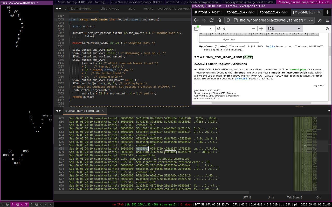Change the UTF-8 encoding in status bar
This screenshot has height=207, width=332.
tap(247, 197)
